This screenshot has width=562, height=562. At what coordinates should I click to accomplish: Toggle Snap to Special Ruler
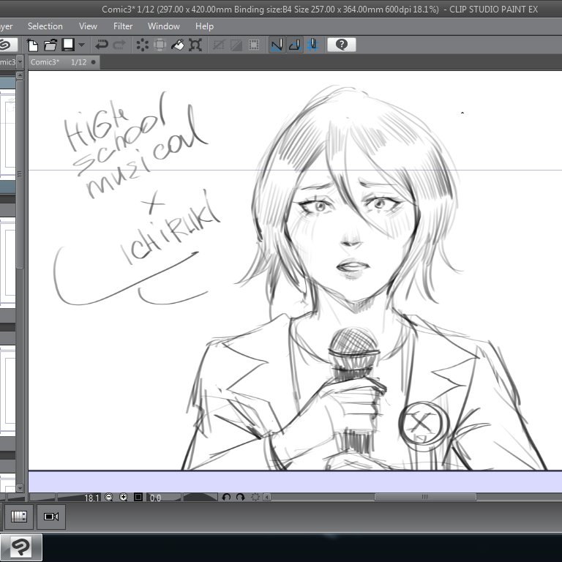tap(295, 45)
